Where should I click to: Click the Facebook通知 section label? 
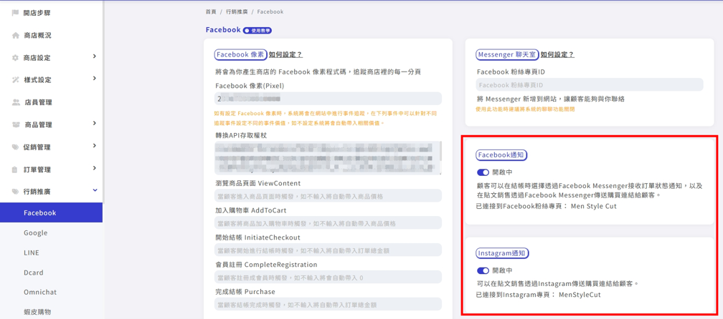click(501, 155)
